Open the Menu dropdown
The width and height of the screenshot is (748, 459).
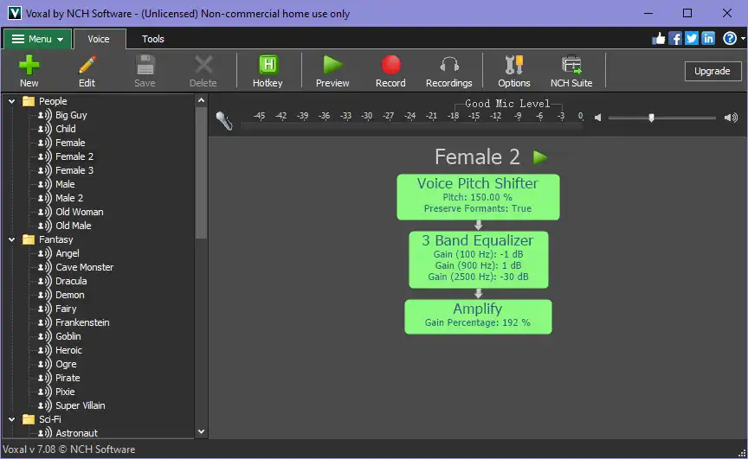click(38, 39)
